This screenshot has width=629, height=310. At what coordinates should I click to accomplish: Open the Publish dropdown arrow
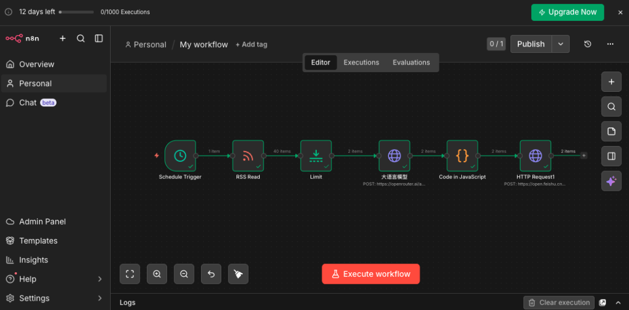[560, 44]
